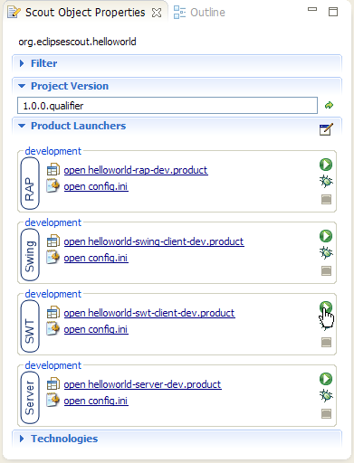Click the SWT vertical label badge
Viewport: 354px width, 463px height.
(30, 326)
